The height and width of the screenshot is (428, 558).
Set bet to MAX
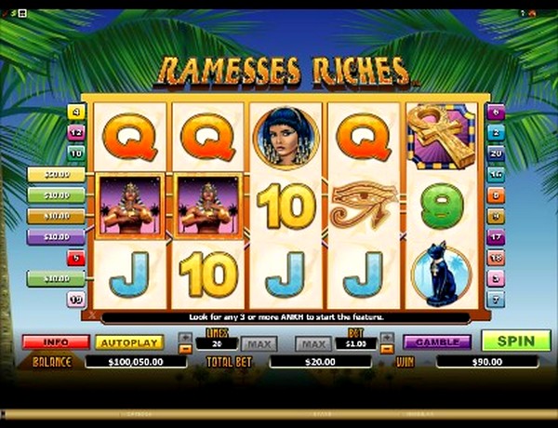314,344
